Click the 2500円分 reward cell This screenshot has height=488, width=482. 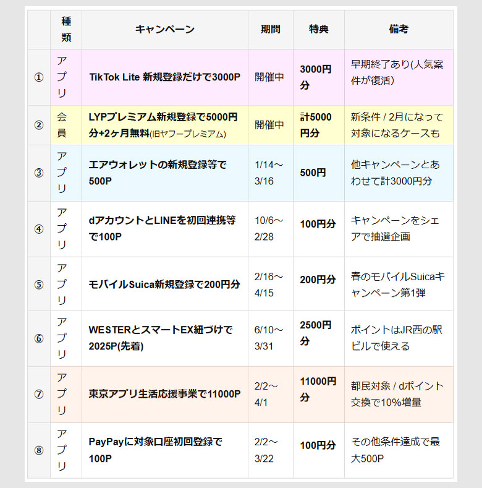click(x=319, y=338)
